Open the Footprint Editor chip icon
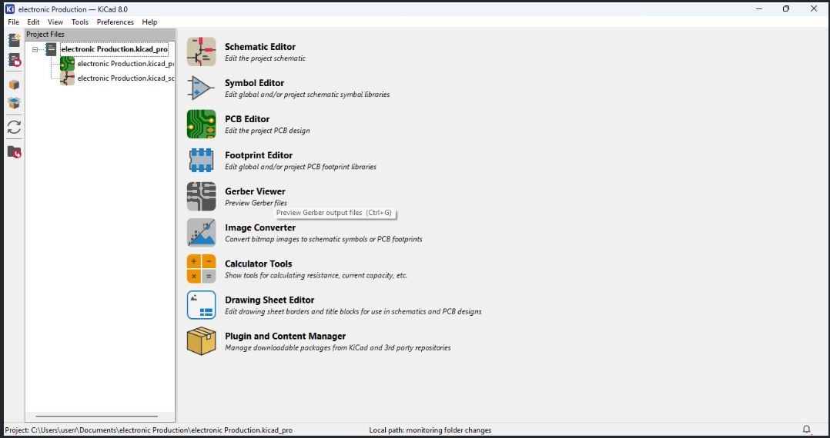The width and height of the screenshot is (830, 438). pyautogui.click(x=201, y=160)
